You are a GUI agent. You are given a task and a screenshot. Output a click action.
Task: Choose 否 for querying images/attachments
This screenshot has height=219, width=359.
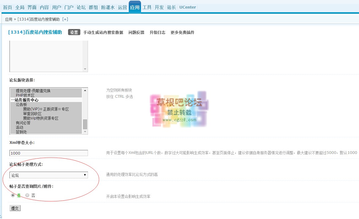pyautogui.click(x=27, y=195)
